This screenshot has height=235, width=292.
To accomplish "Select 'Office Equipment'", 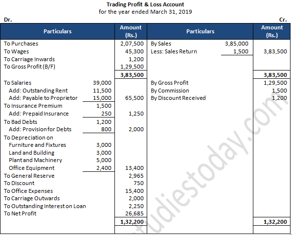I will [x=32, y=168].
